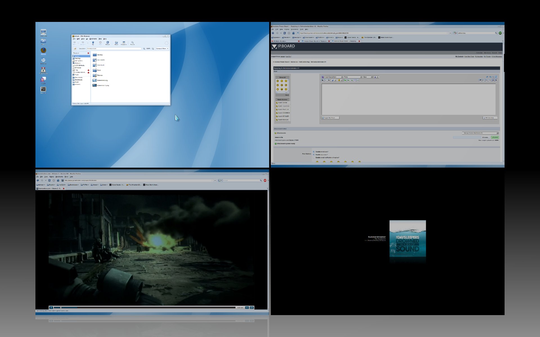Switch to the Invision Power Board Replying tab
Viewport: 540px width, 337px height.
[346, 41]
